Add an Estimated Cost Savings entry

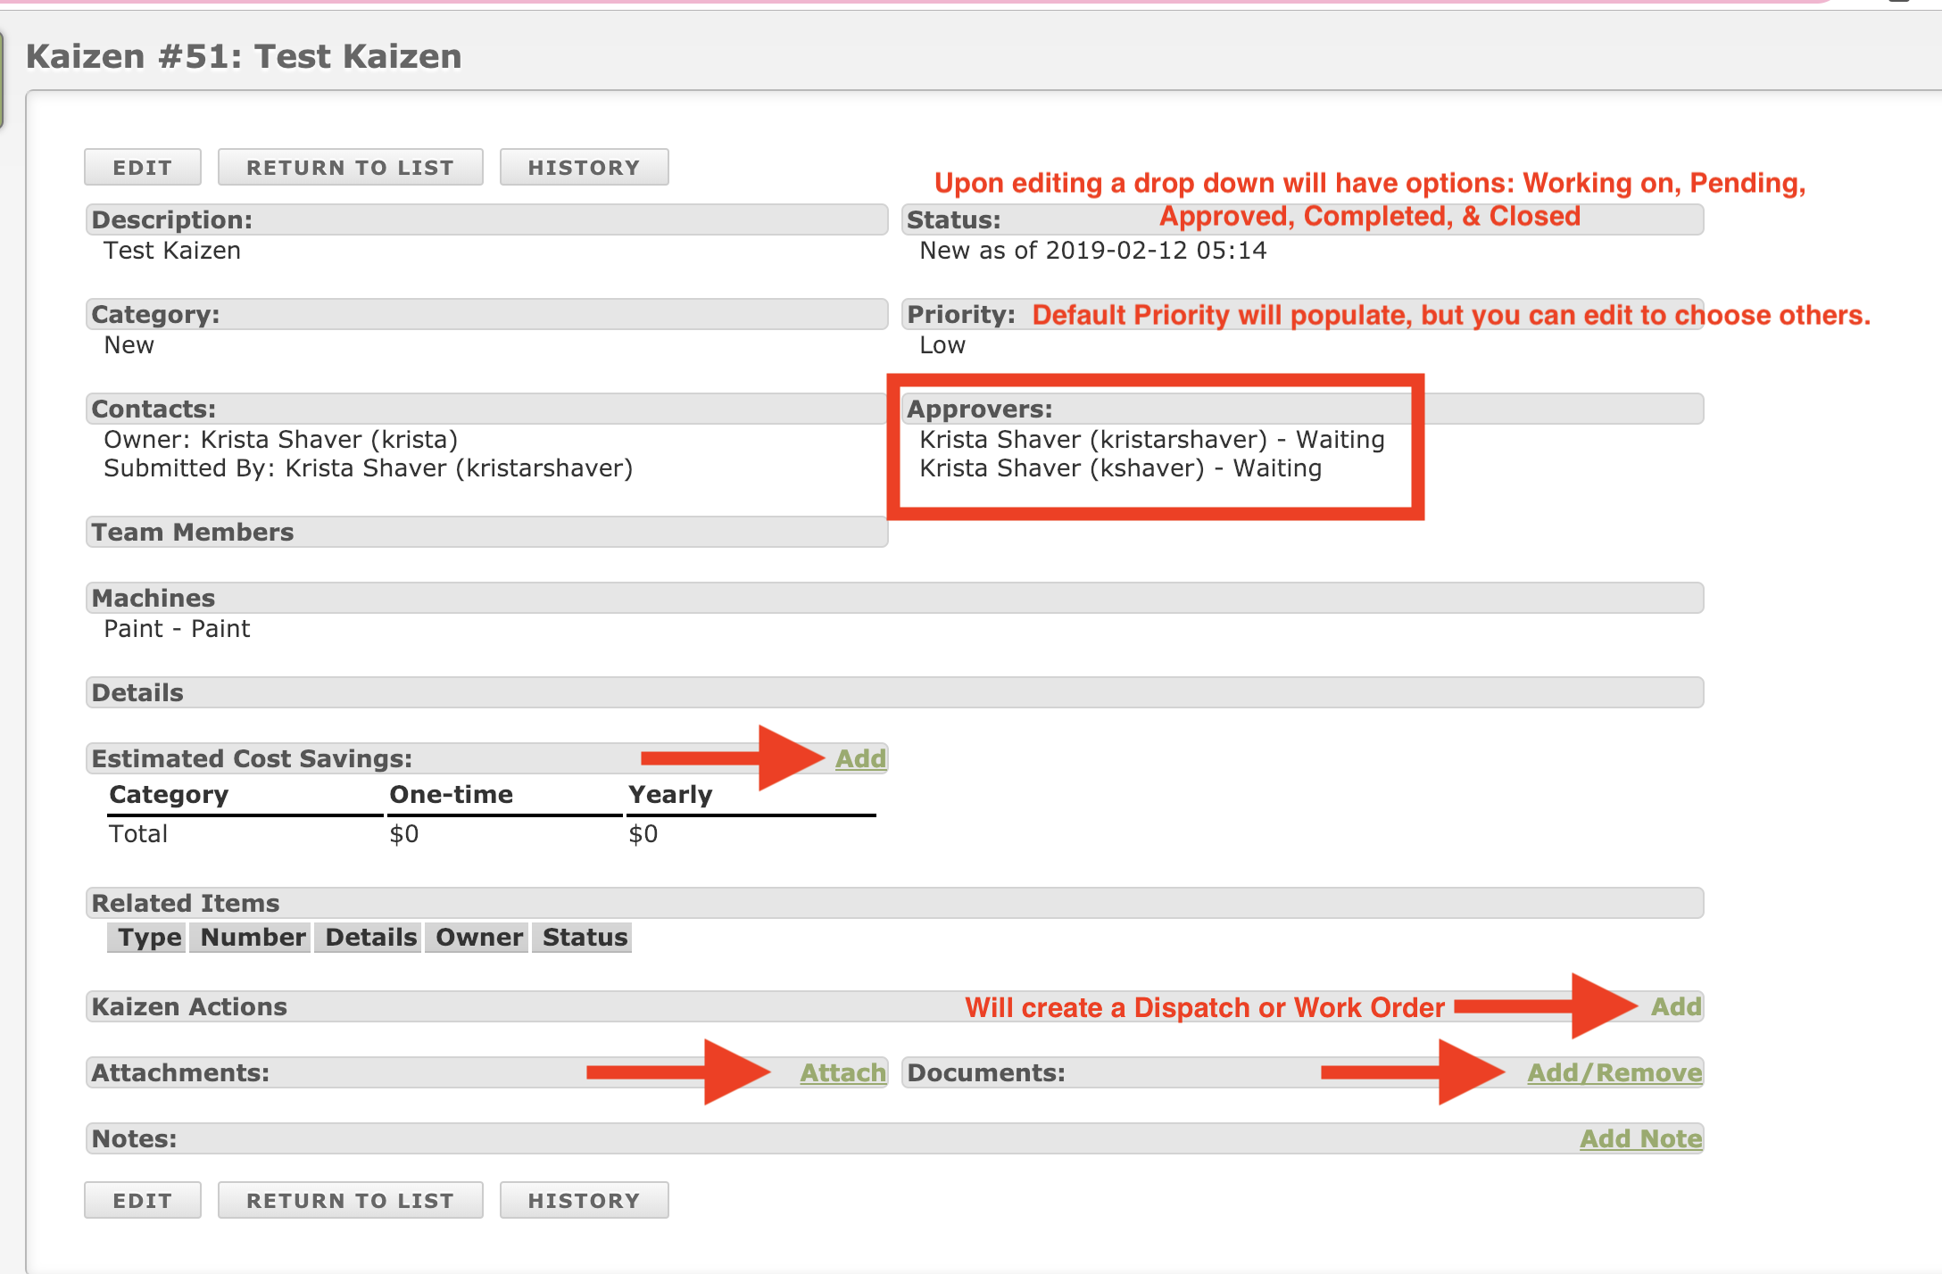860,758
